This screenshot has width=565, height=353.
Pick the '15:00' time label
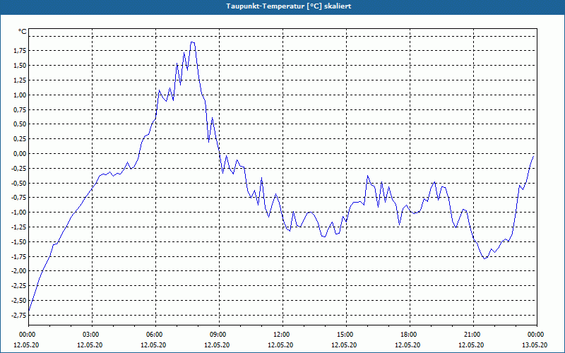click(346, 335)
